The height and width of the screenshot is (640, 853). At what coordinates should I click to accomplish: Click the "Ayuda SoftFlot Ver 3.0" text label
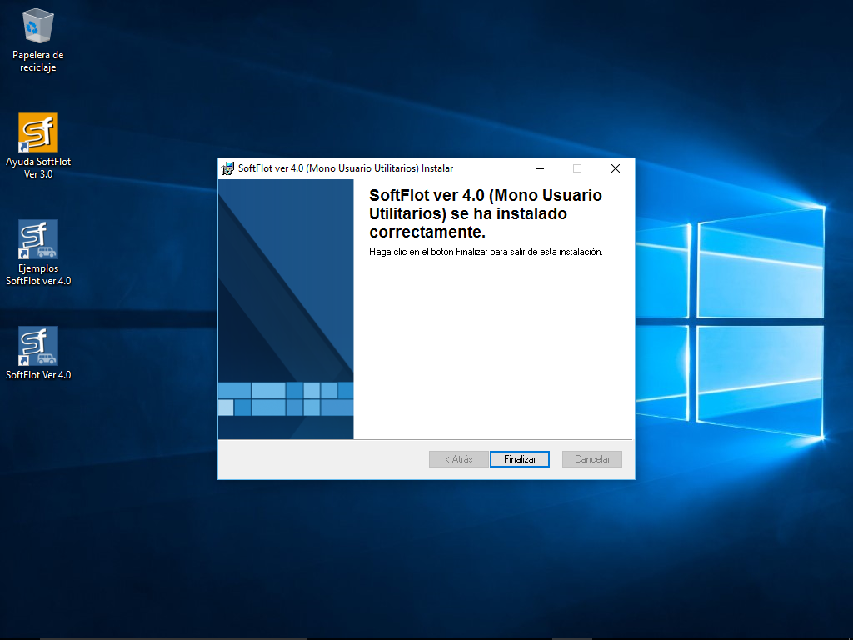38,168
